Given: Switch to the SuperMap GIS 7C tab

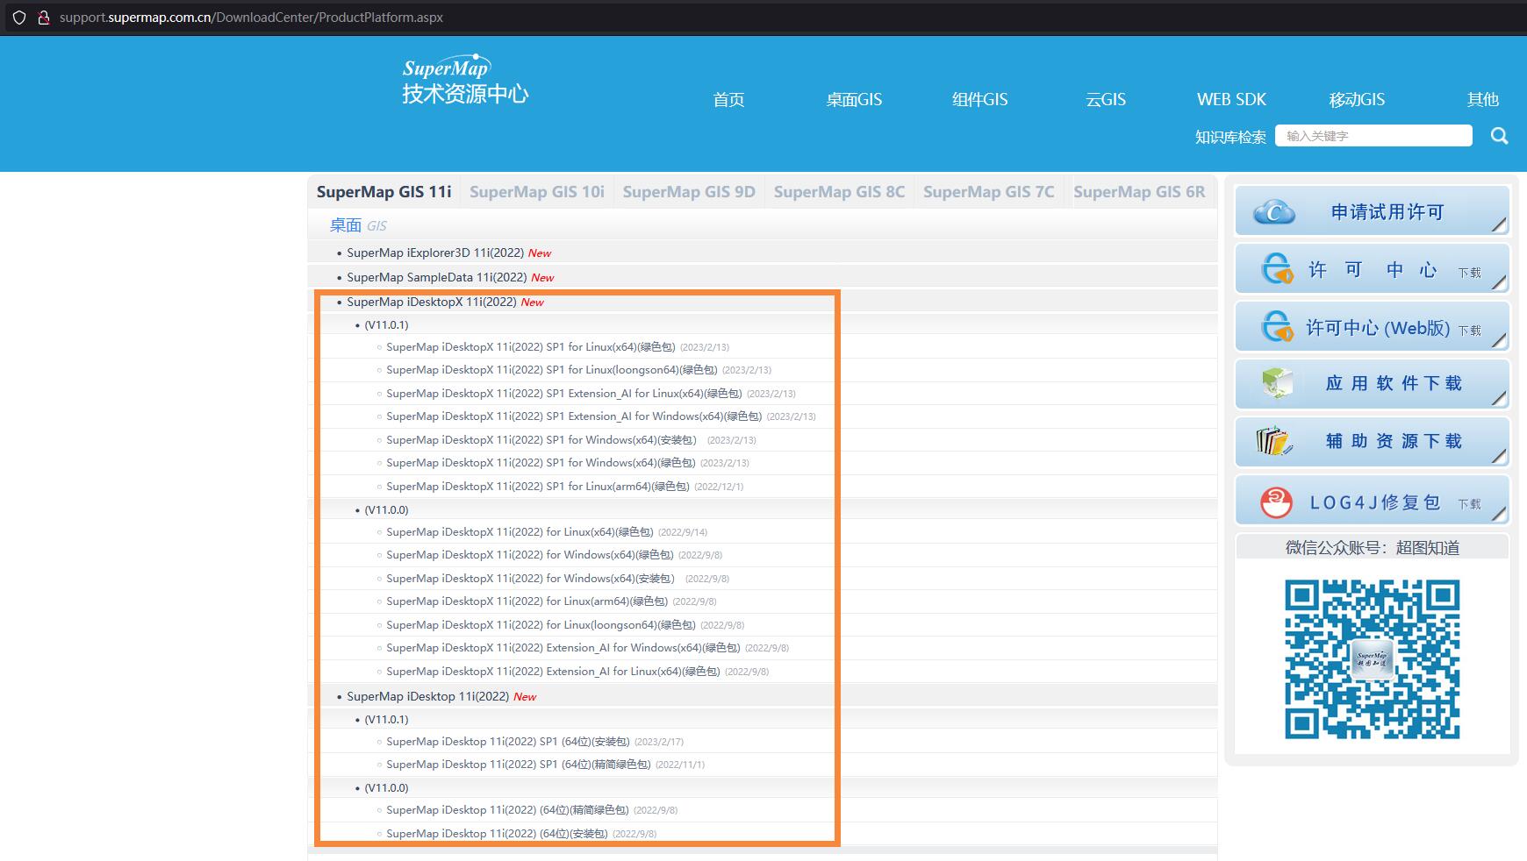Looking at the screenshot, I should [x=989, y=192].
